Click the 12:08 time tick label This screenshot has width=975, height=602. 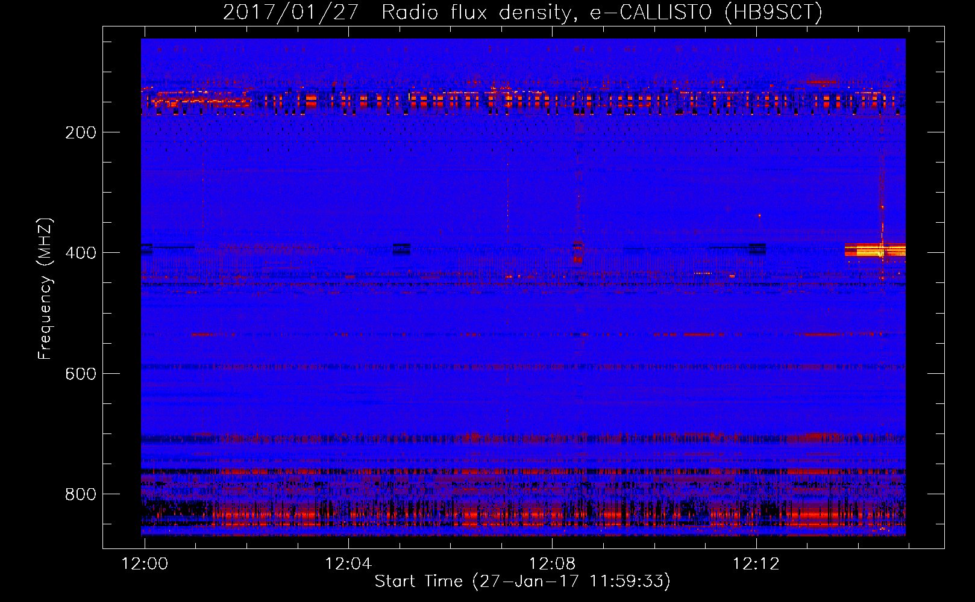(552, 564)
